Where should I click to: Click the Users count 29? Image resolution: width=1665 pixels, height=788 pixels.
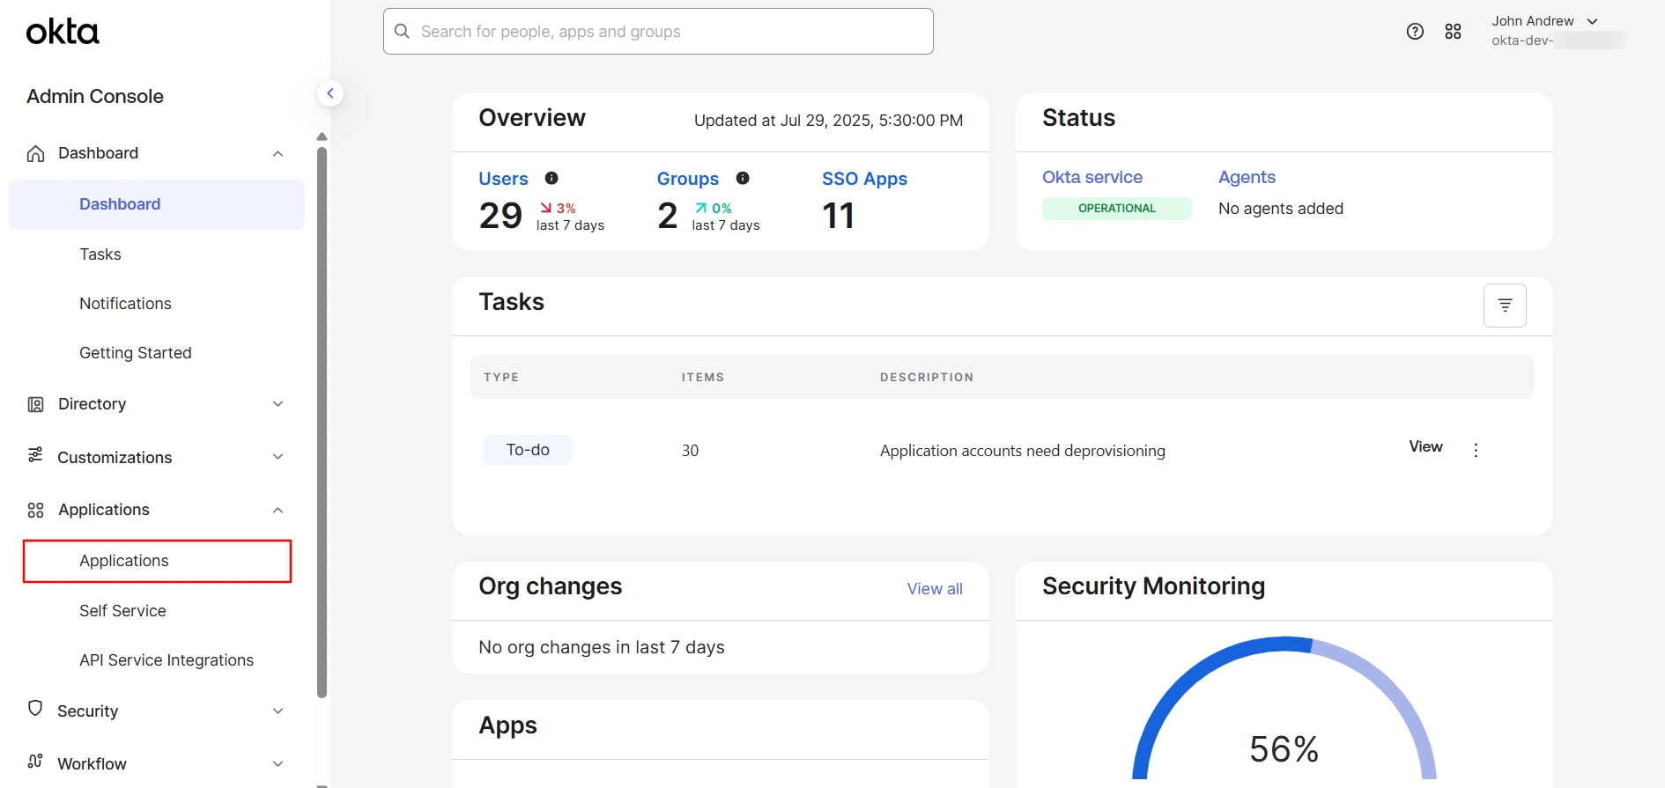click(x=500, y=216)
